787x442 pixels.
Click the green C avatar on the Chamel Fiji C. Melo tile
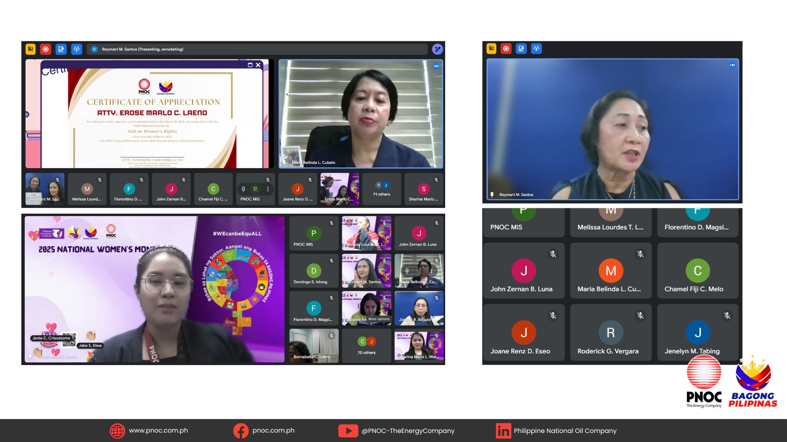coord(698,271)
